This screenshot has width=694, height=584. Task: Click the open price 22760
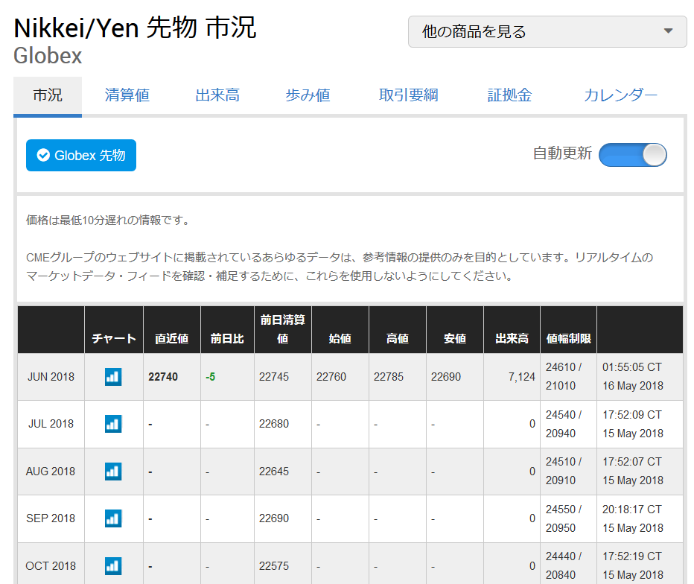point(331,377)
